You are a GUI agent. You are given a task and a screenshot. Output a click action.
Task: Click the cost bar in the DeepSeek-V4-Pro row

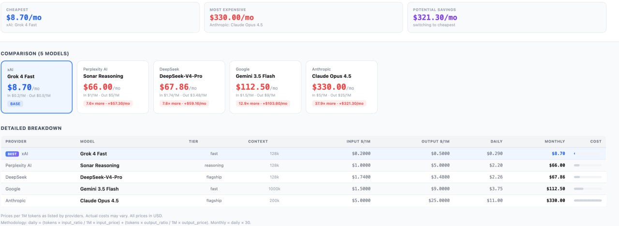[x=588, y=177]
